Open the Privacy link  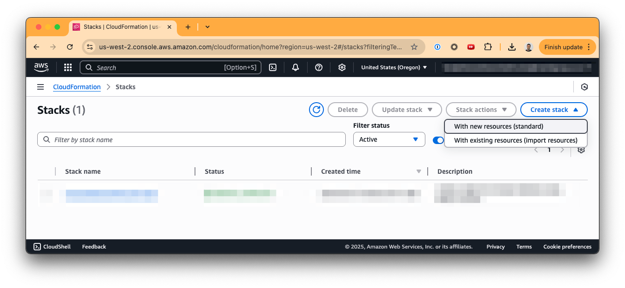pyautogui.click(x=496, y=247)
